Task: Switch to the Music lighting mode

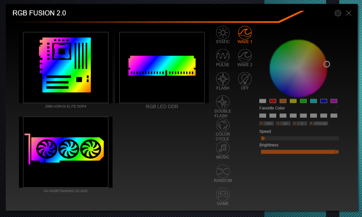Action: pos(223,150)
